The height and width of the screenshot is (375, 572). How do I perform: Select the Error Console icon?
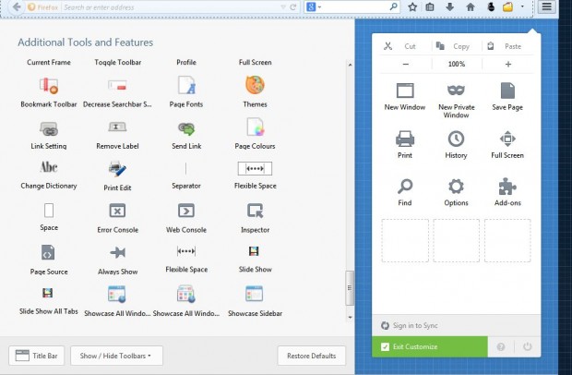pos(117,211)
